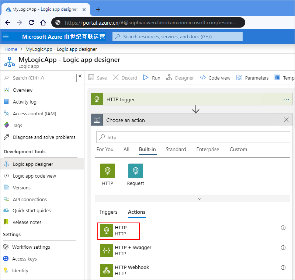Click Discard in the toolbar
295x280 pixels.
pyautogui.click(x=125, y=78)
